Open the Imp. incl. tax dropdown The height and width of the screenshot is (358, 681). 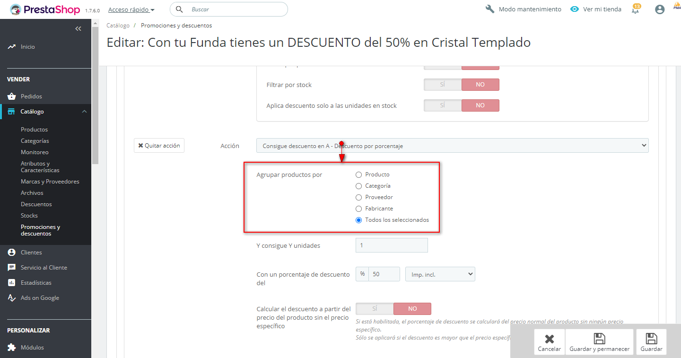(x=440, y=274)
